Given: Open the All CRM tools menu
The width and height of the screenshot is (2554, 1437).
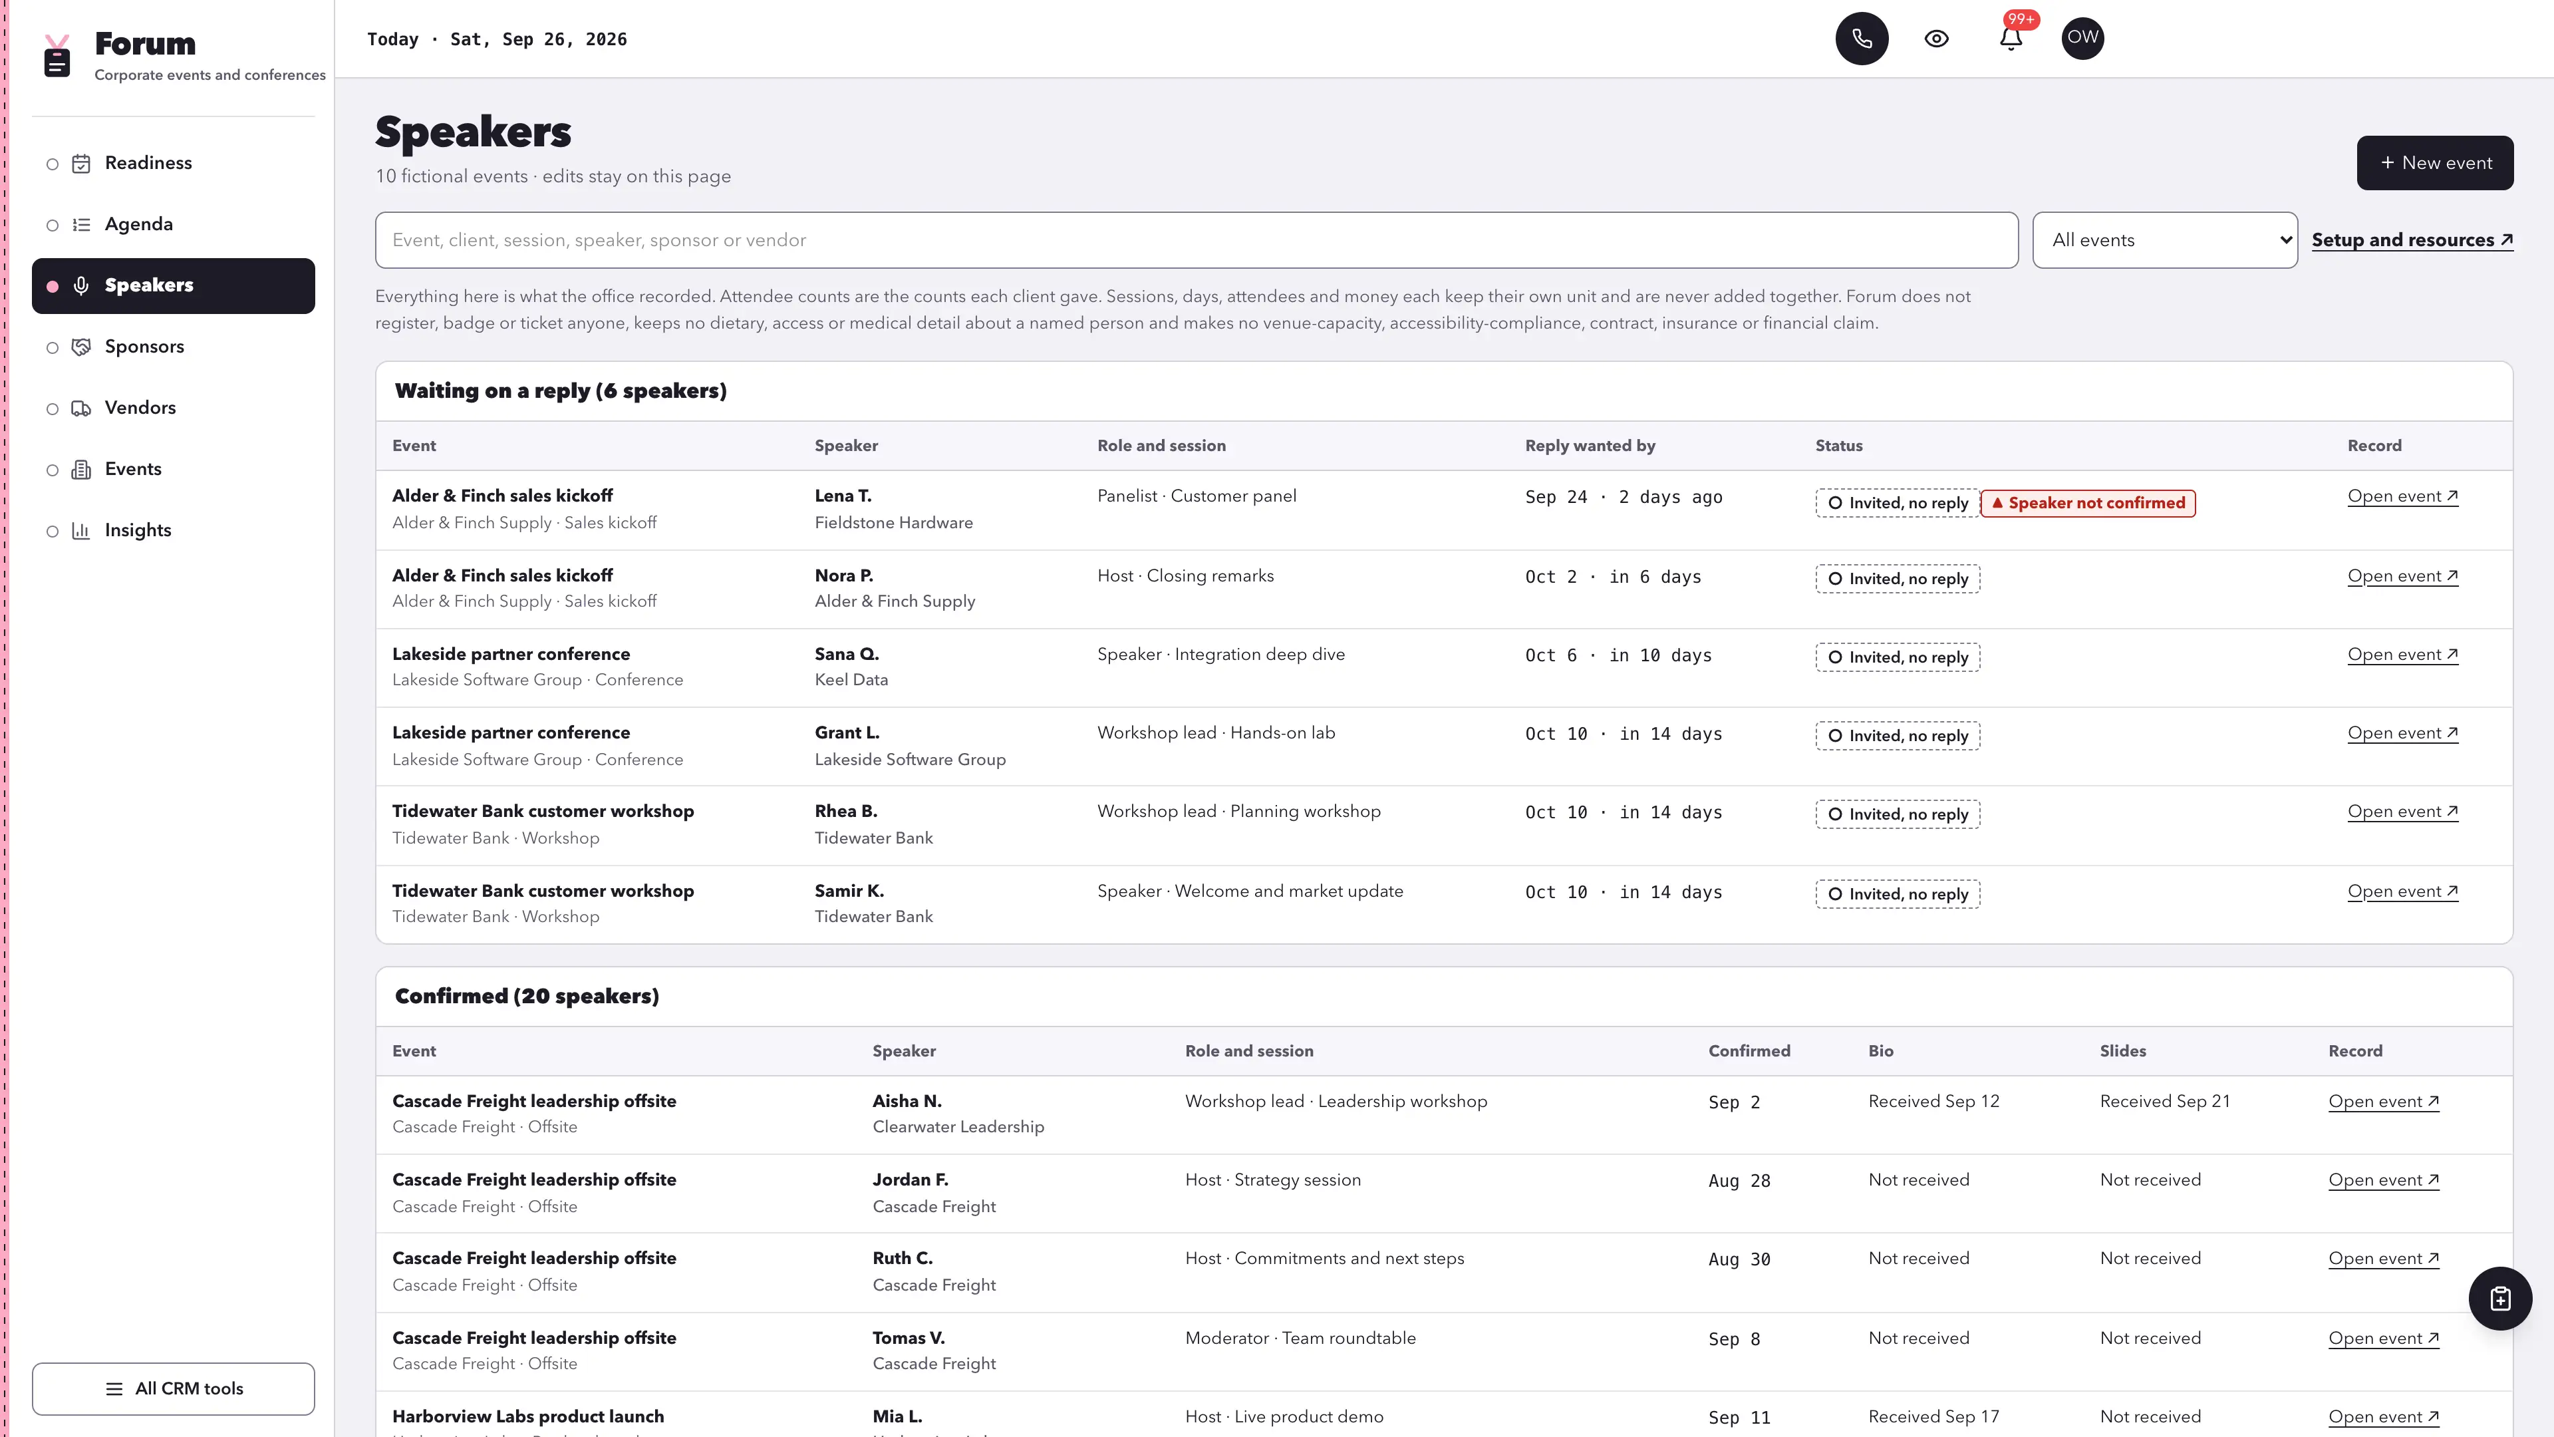Looking at the screenshot, I should click(174, 1388).
